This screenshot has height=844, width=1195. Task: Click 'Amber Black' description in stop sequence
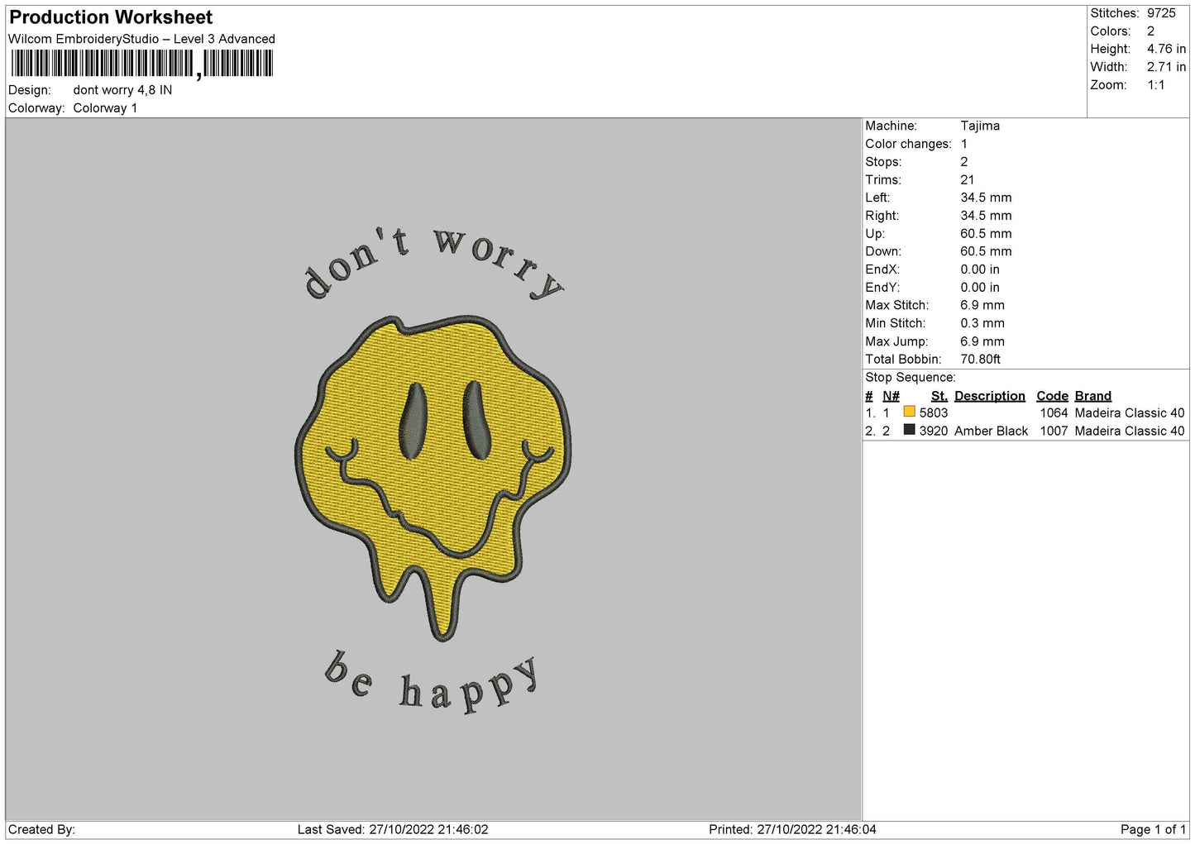click(x=992, y=431)
